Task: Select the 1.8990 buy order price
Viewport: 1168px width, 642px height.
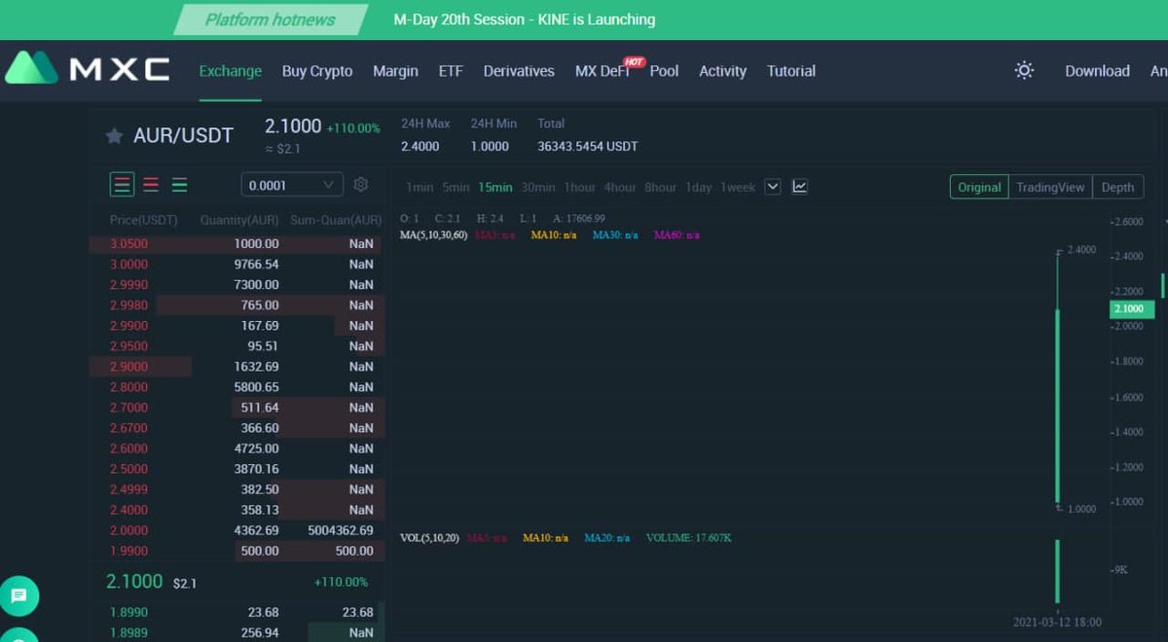Action: pos(128,612)
